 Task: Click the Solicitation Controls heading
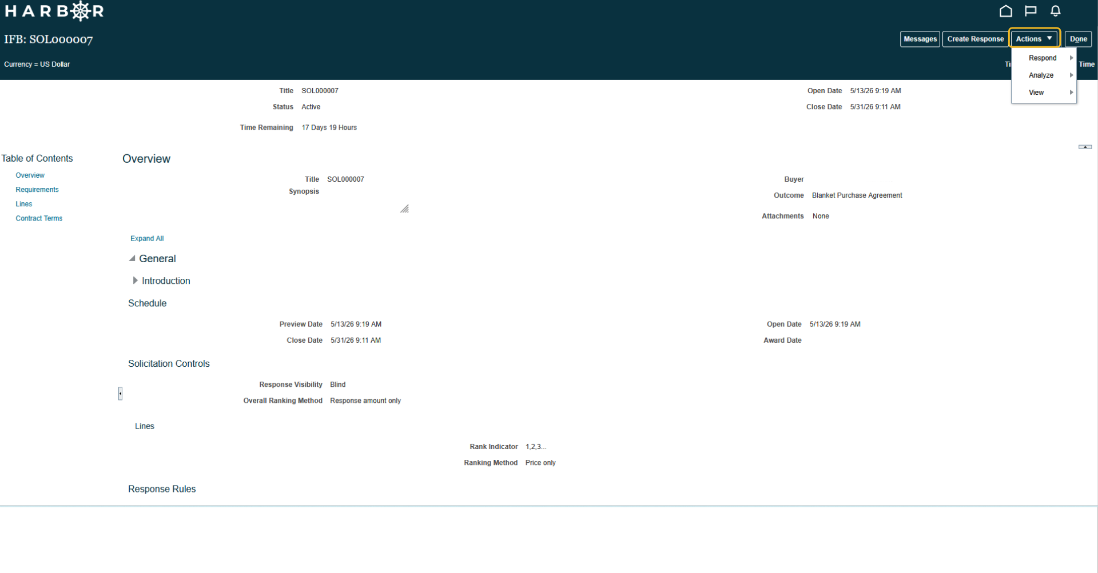click(169, 363)
